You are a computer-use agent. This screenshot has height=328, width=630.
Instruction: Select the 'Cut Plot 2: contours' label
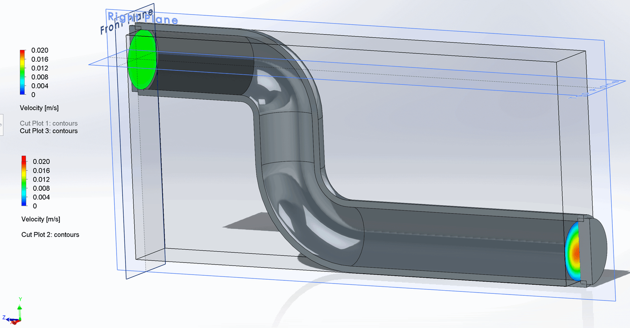[50, 234]
